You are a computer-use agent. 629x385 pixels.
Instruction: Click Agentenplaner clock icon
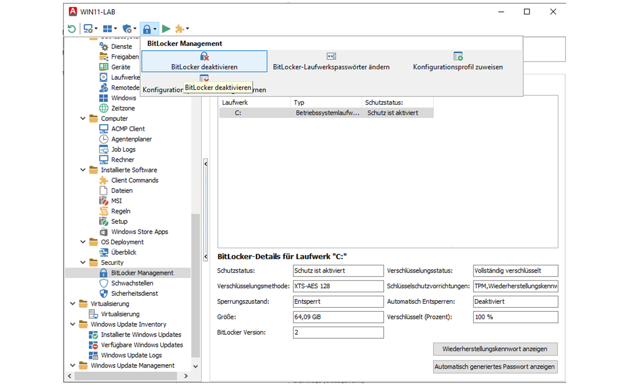[103, 139]
